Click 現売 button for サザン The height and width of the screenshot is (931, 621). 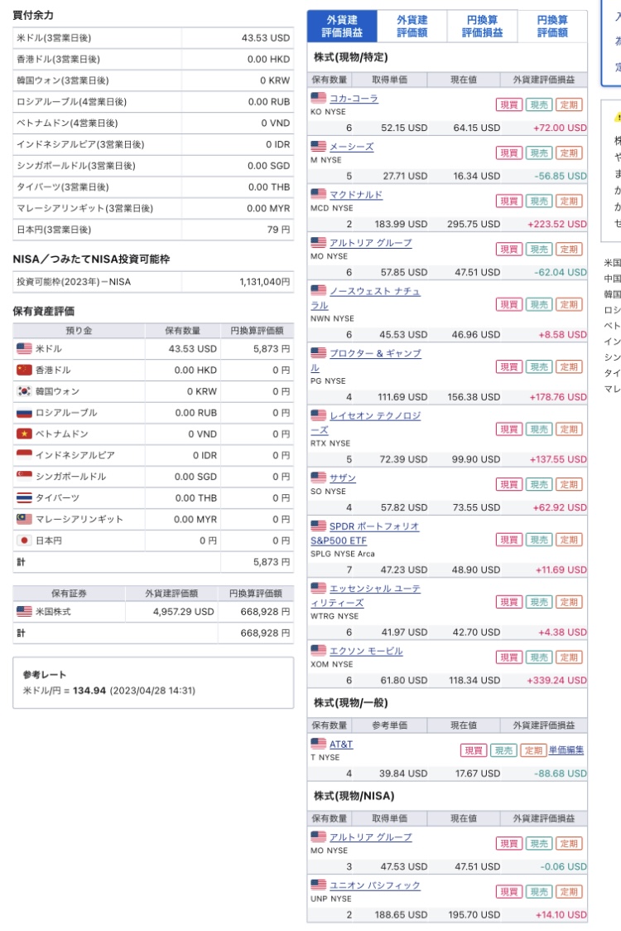pos(538,484)
